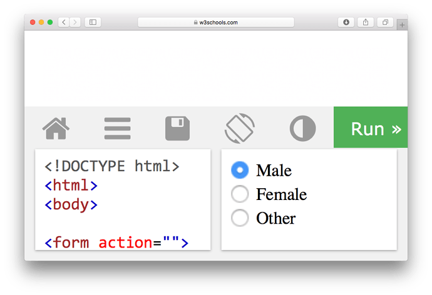Image resolution: width=432 pixels, height=295 pixels.
Task: Enter fullscreen with the green window button
Action: (x=51, y=22)
